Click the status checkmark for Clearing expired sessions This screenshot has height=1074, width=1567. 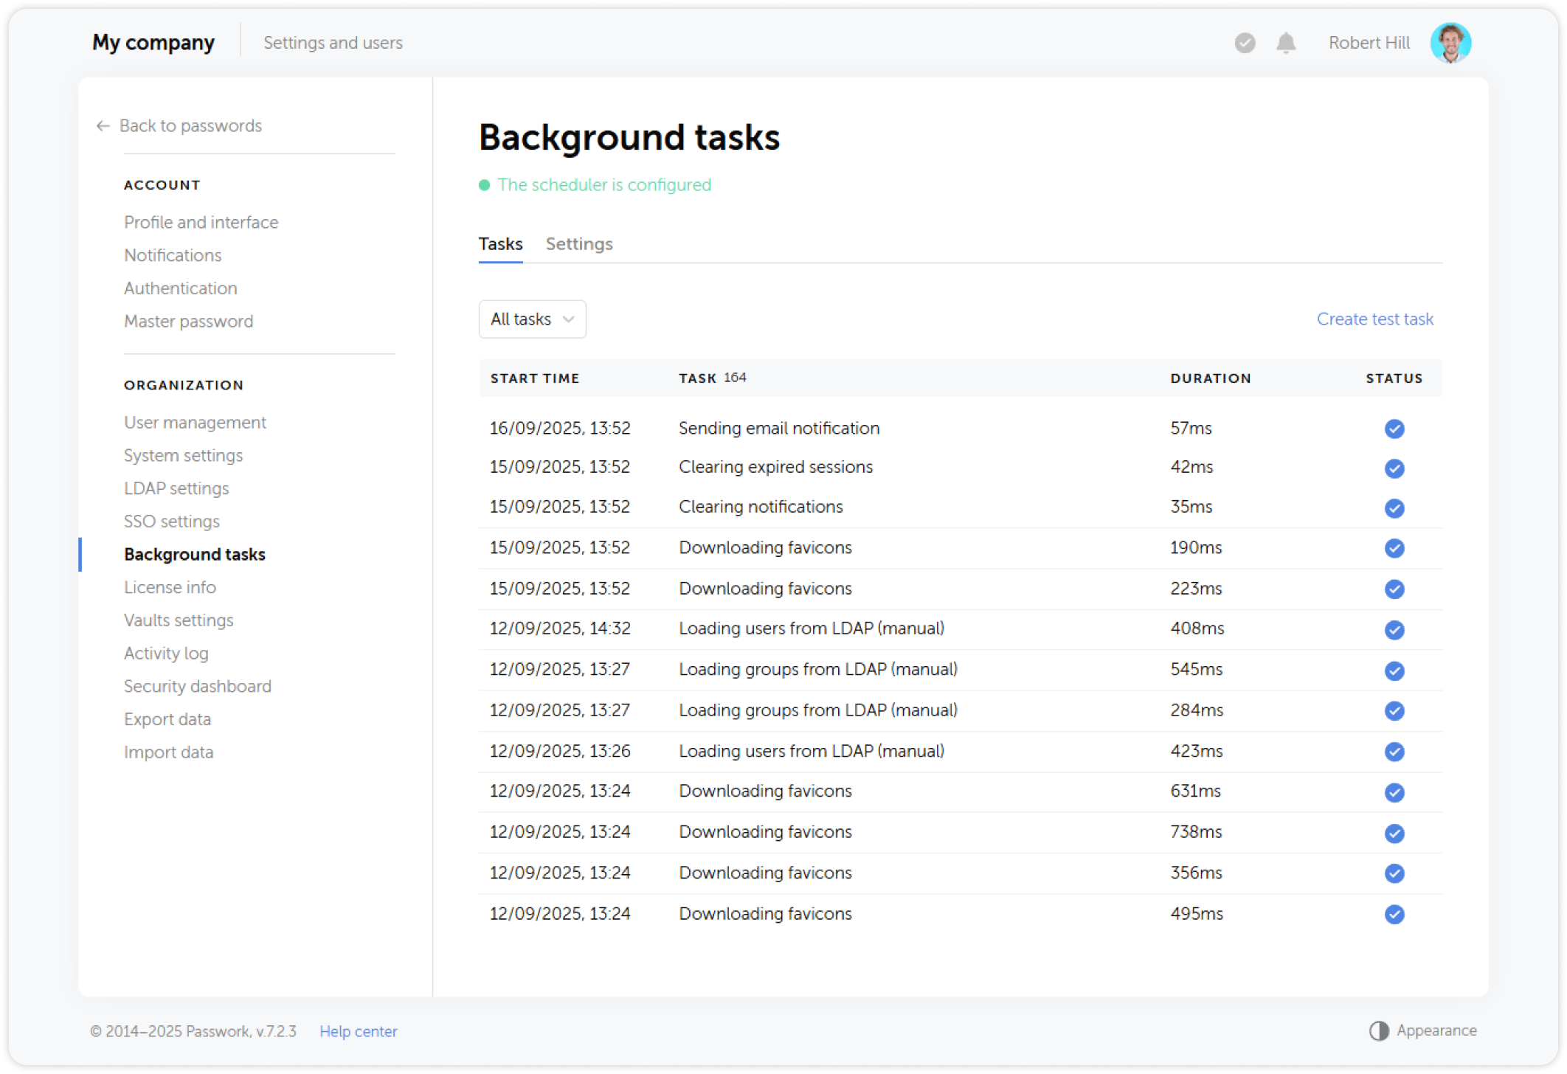(1394, 468)
